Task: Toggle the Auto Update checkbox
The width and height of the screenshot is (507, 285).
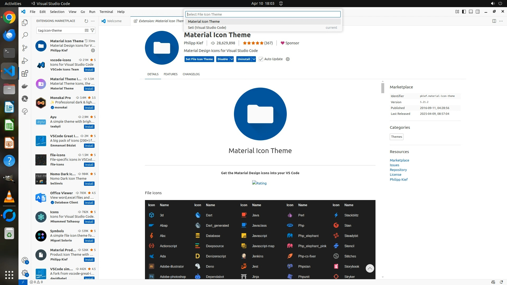Action: pyautogui.click(x=261, y=59)
